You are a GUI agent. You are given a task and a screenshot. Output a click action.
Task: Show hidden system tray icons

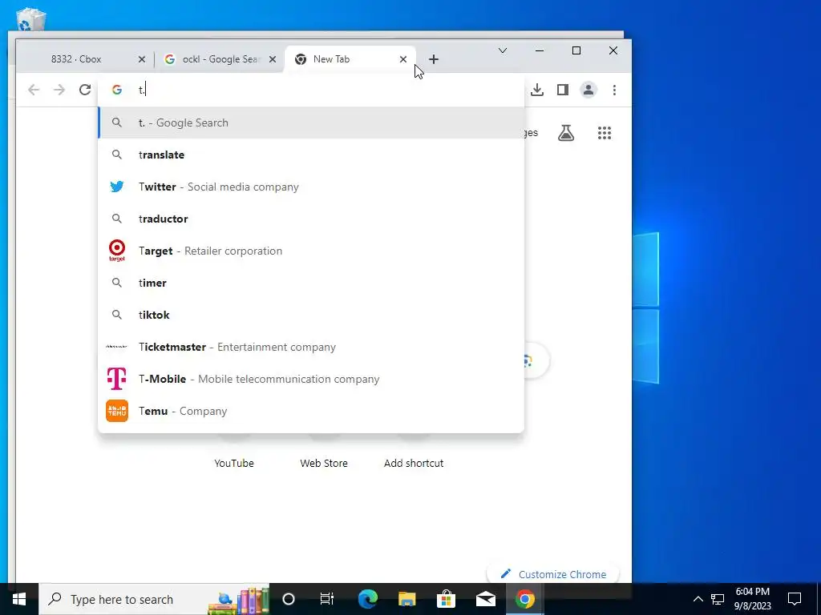[698, 599]
